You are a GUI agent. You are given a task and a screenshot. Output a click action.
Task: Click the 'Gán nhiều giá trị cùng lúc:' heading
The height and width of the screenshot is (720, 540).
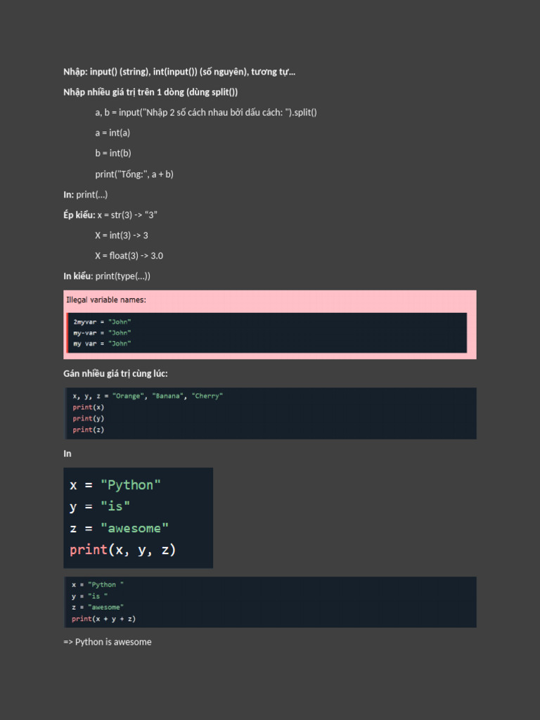click(x=115, y=373)
